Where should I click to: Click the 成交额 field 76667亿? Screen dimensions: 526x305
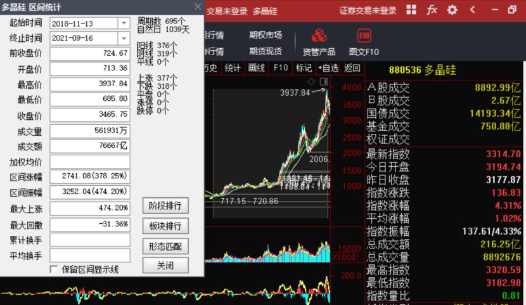tap(90, 146)
